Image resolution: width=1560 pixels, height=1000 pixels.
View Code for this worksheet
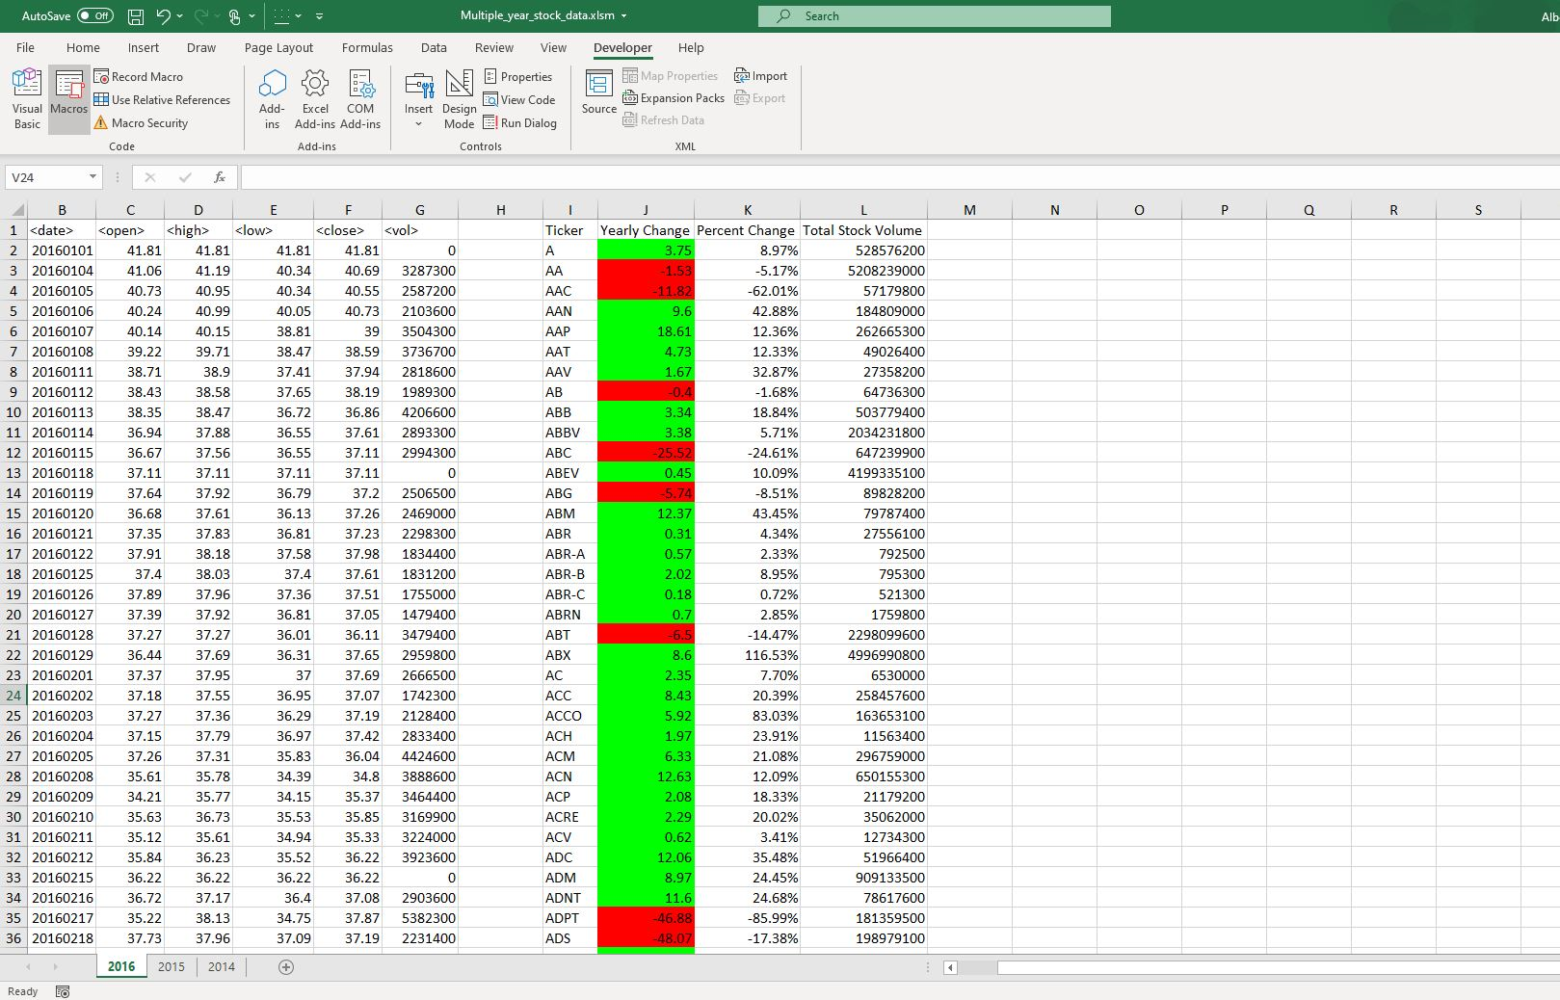pos(520,99)
